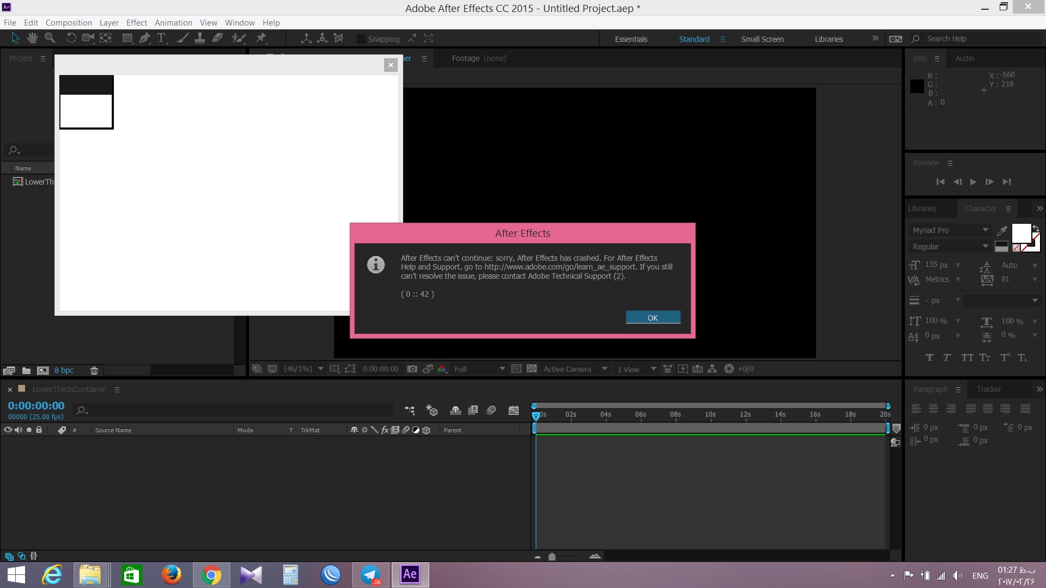Image resolution: width=1046 pixels, height=588 pixels.
Task: Open the font style Regular dropdown
Action: coord(950,247)
